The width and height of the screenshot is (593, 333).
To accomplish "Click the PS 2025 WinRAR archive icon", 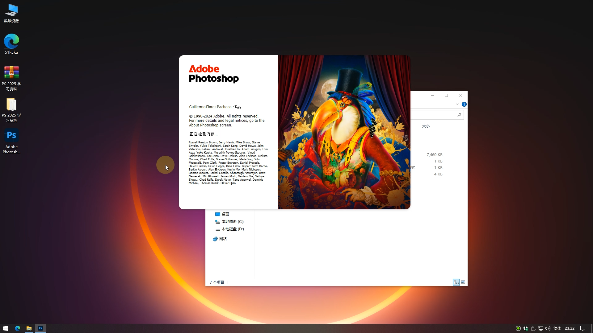I will (11, 73).
